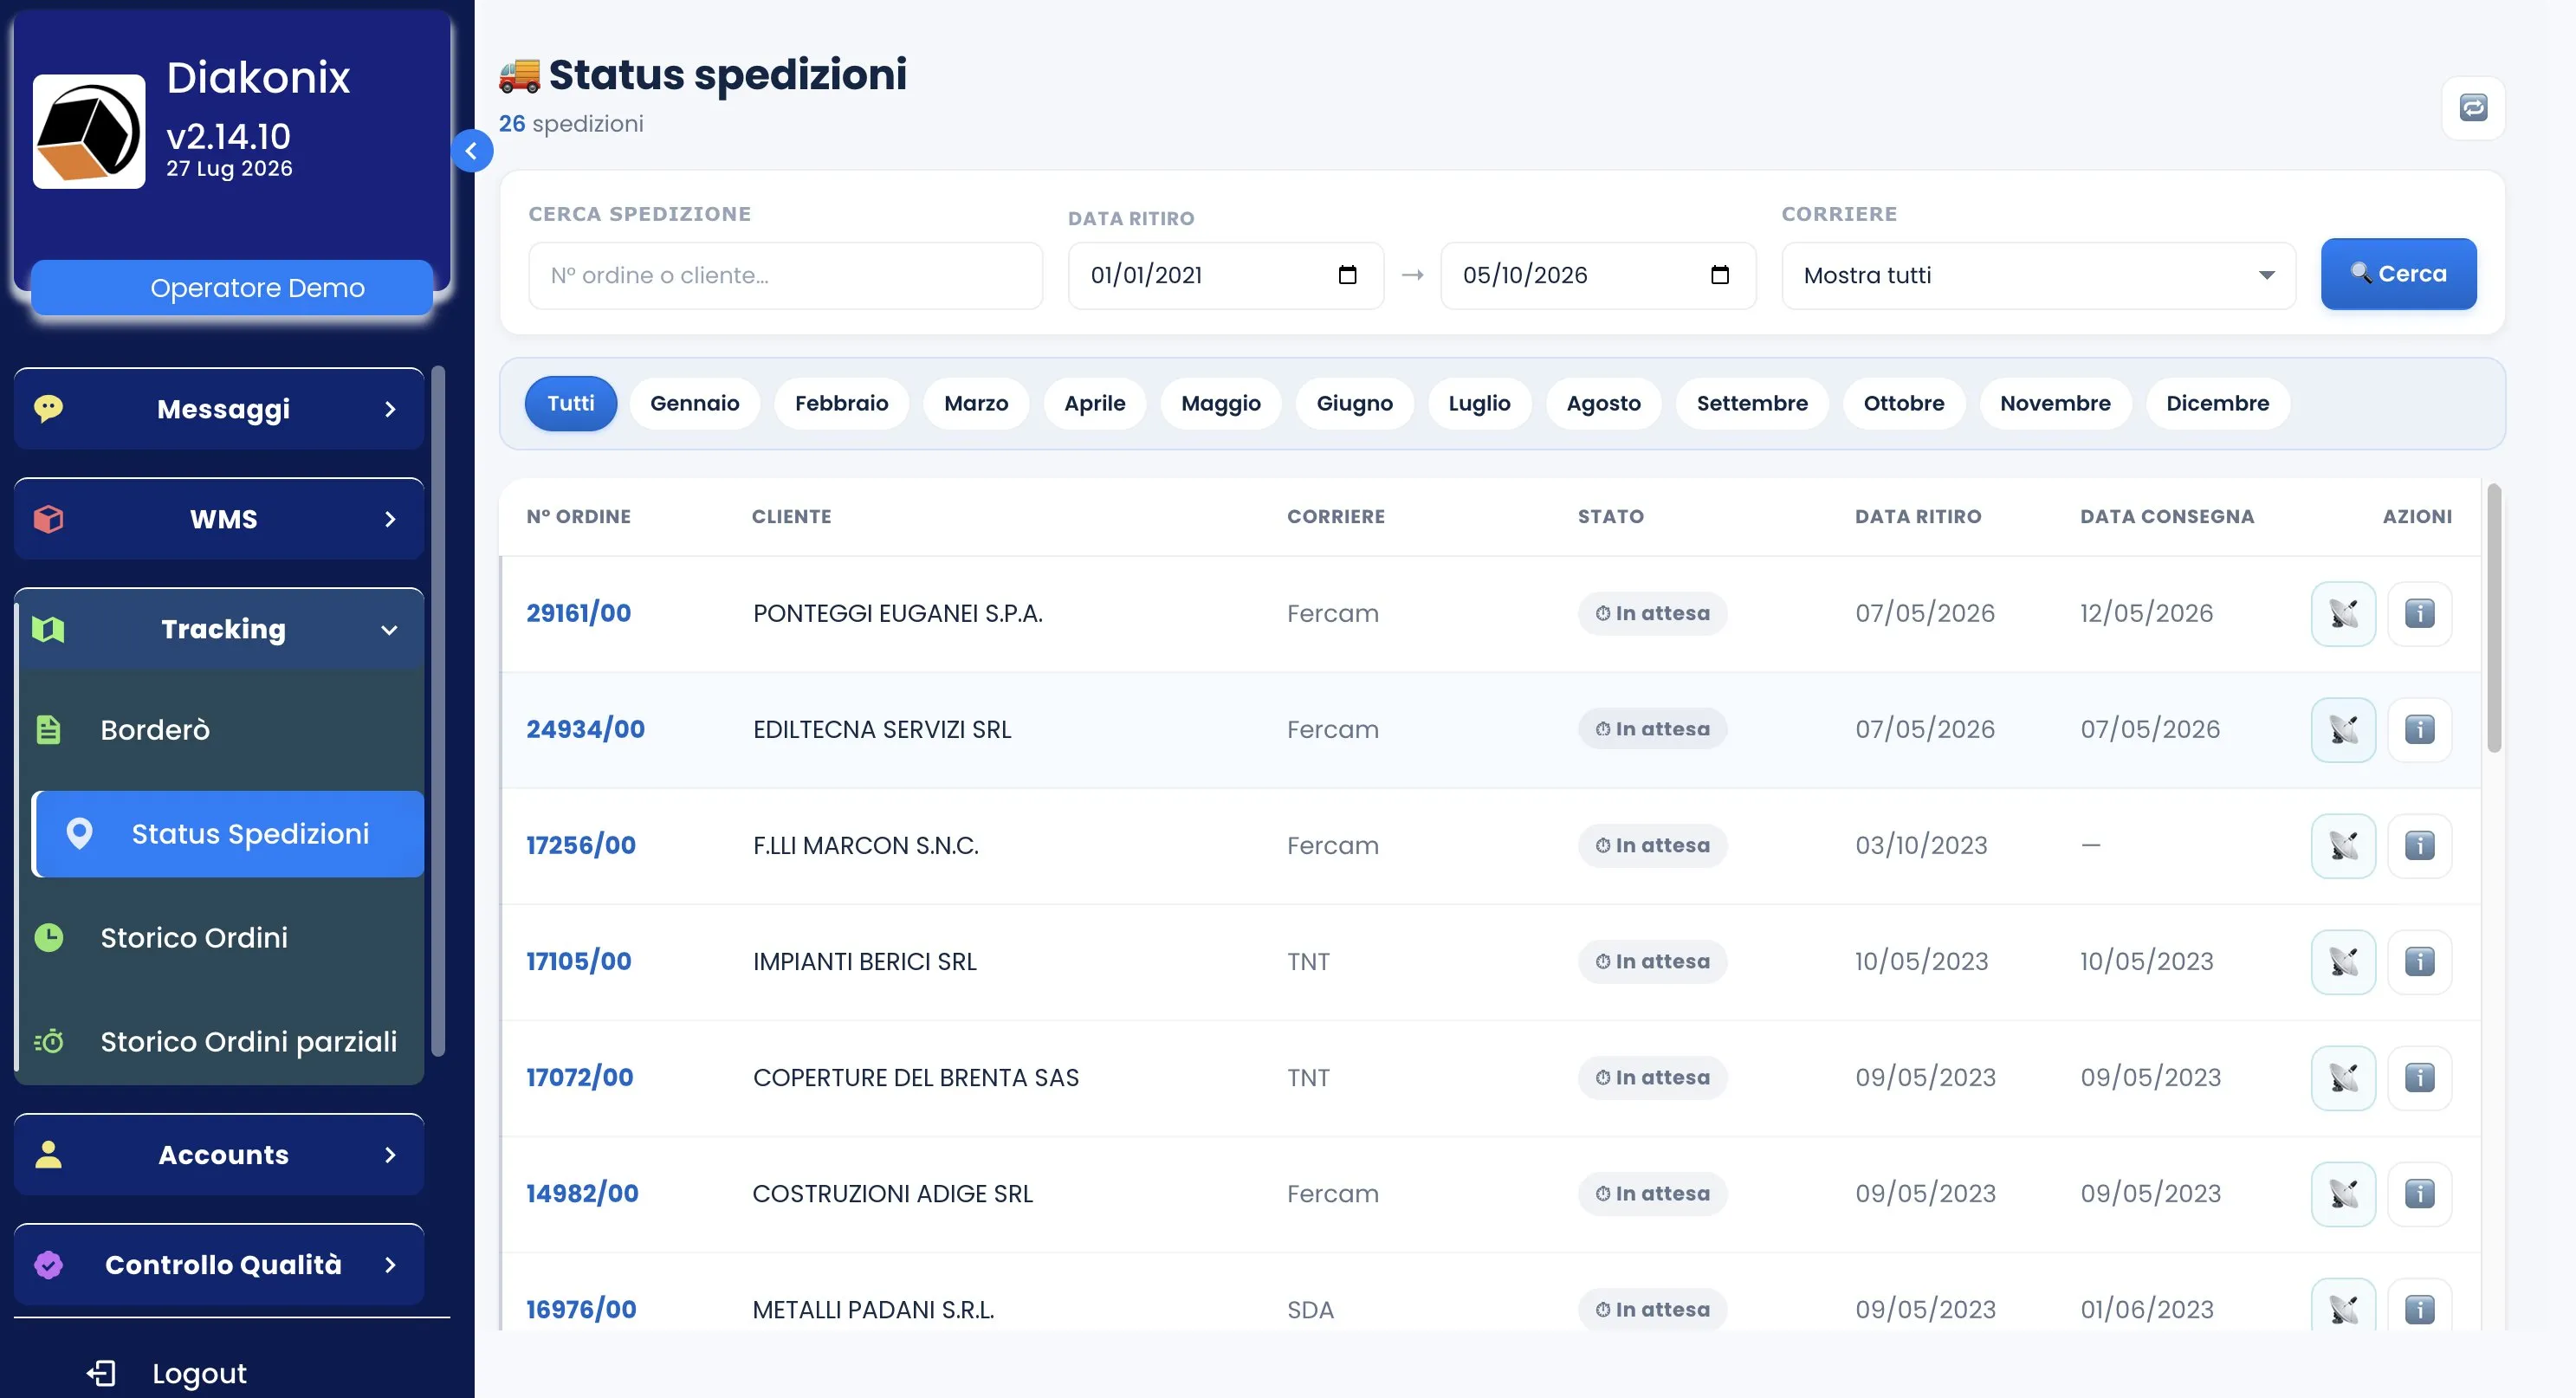The height and width of the screenshot is (1398, 2576).
Task: Open the start date calendar picker icon
Action: click(x=1347, y=275)
